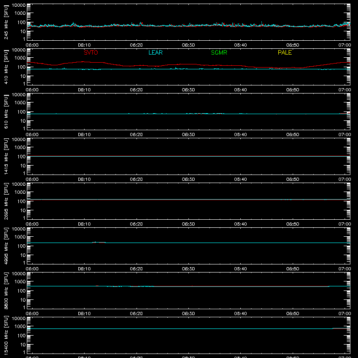Image resolution: width=358 pixels, height=358 pixels.
Task: Select the '15400 MHz [SFU]' axis title
Action: (x=6, y=335)
